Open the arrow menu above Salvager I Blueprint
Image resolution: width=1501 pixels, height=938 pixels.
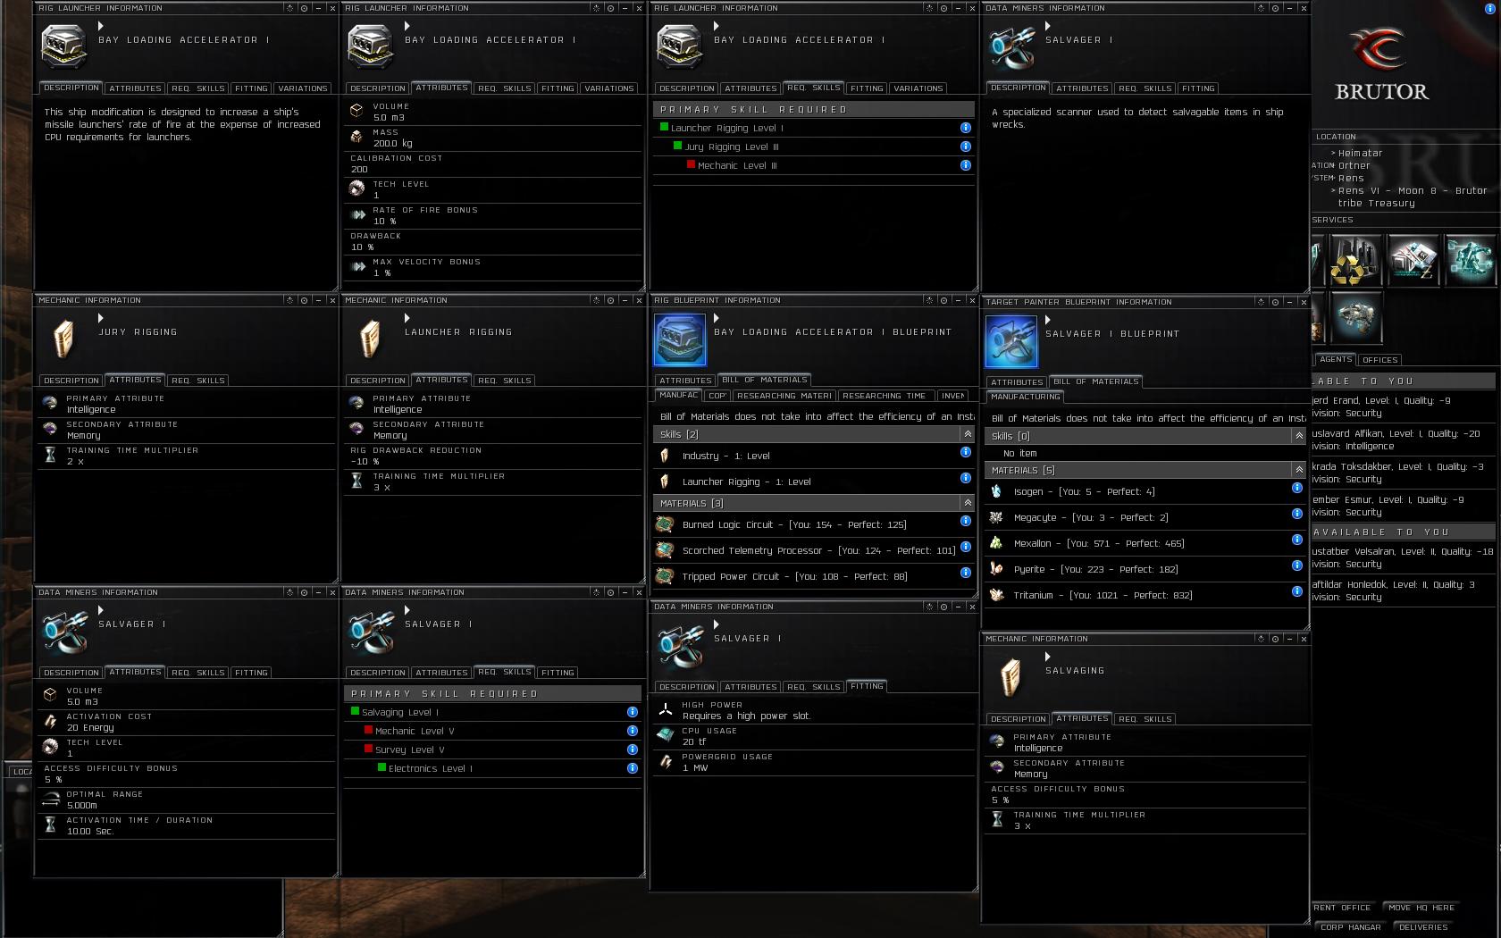[1048, 321]
